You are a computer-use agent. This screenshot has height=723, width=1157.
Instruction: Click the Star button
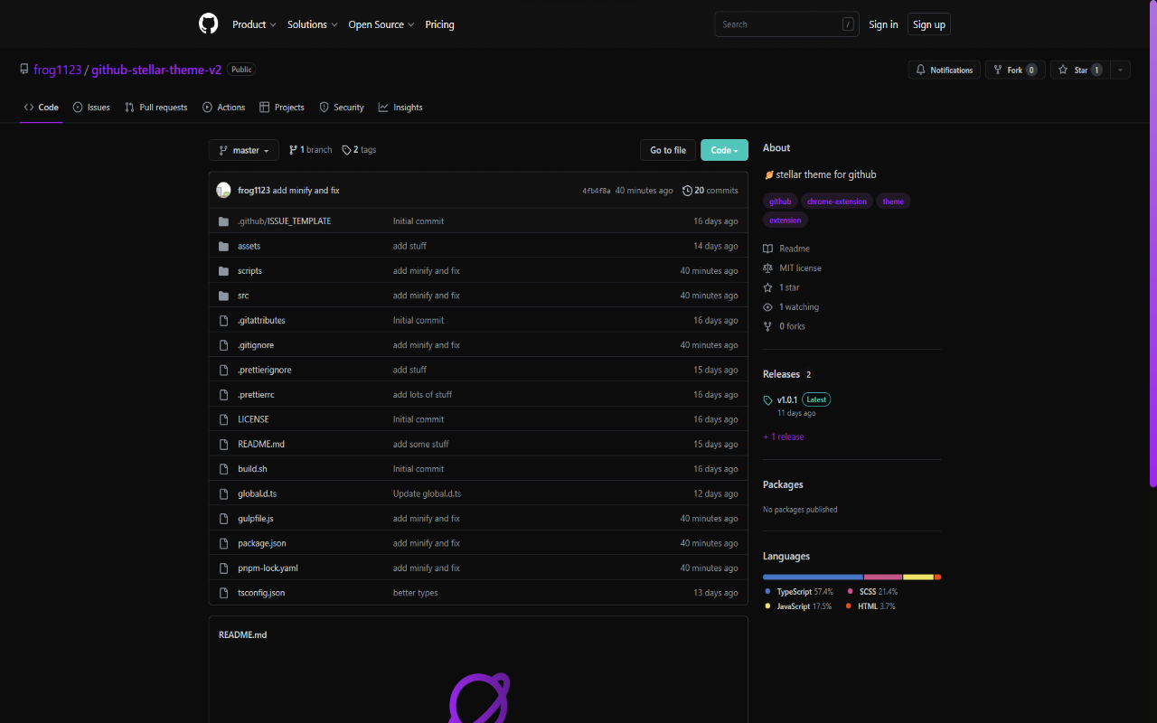[x=1080, y=70]
